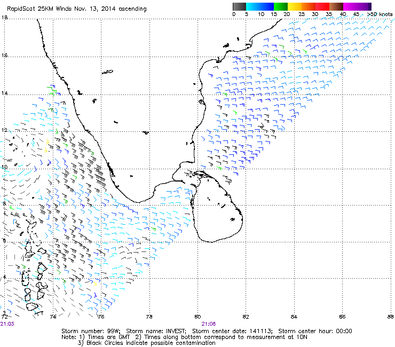
Task: Click the brown 35-40 knots color swatch
Action: (x=336, y=6)
